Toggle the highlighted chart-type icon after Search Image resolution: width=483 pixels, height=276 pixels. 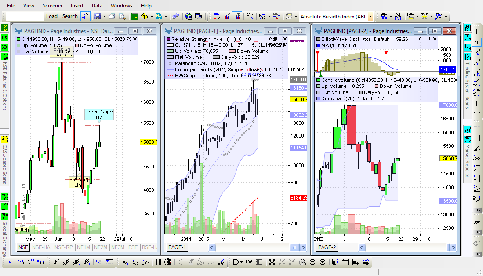85,16
